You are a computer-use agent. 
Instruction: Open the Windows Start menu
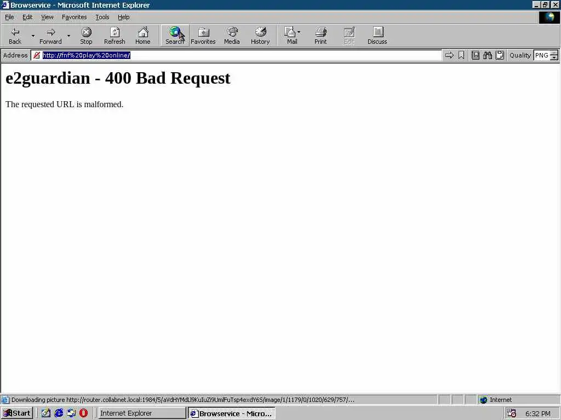[17, 413]
